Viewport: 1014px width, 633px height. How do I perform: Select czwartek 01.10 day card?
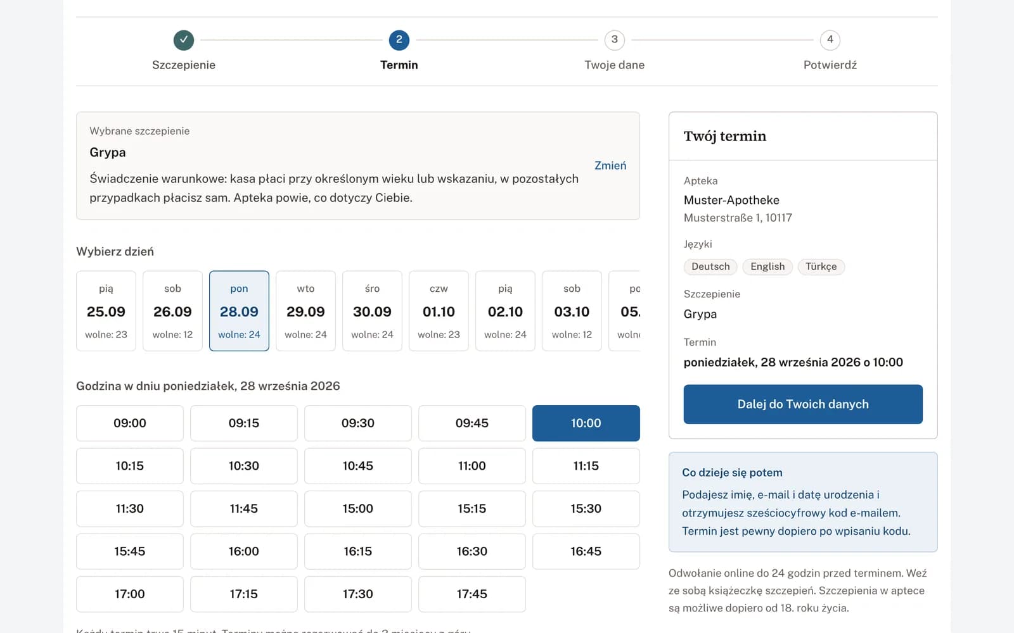[x=439, y=311]
